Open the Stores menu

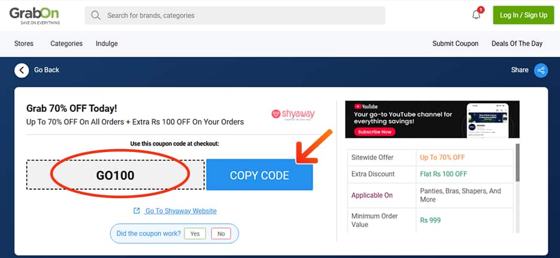24,44
